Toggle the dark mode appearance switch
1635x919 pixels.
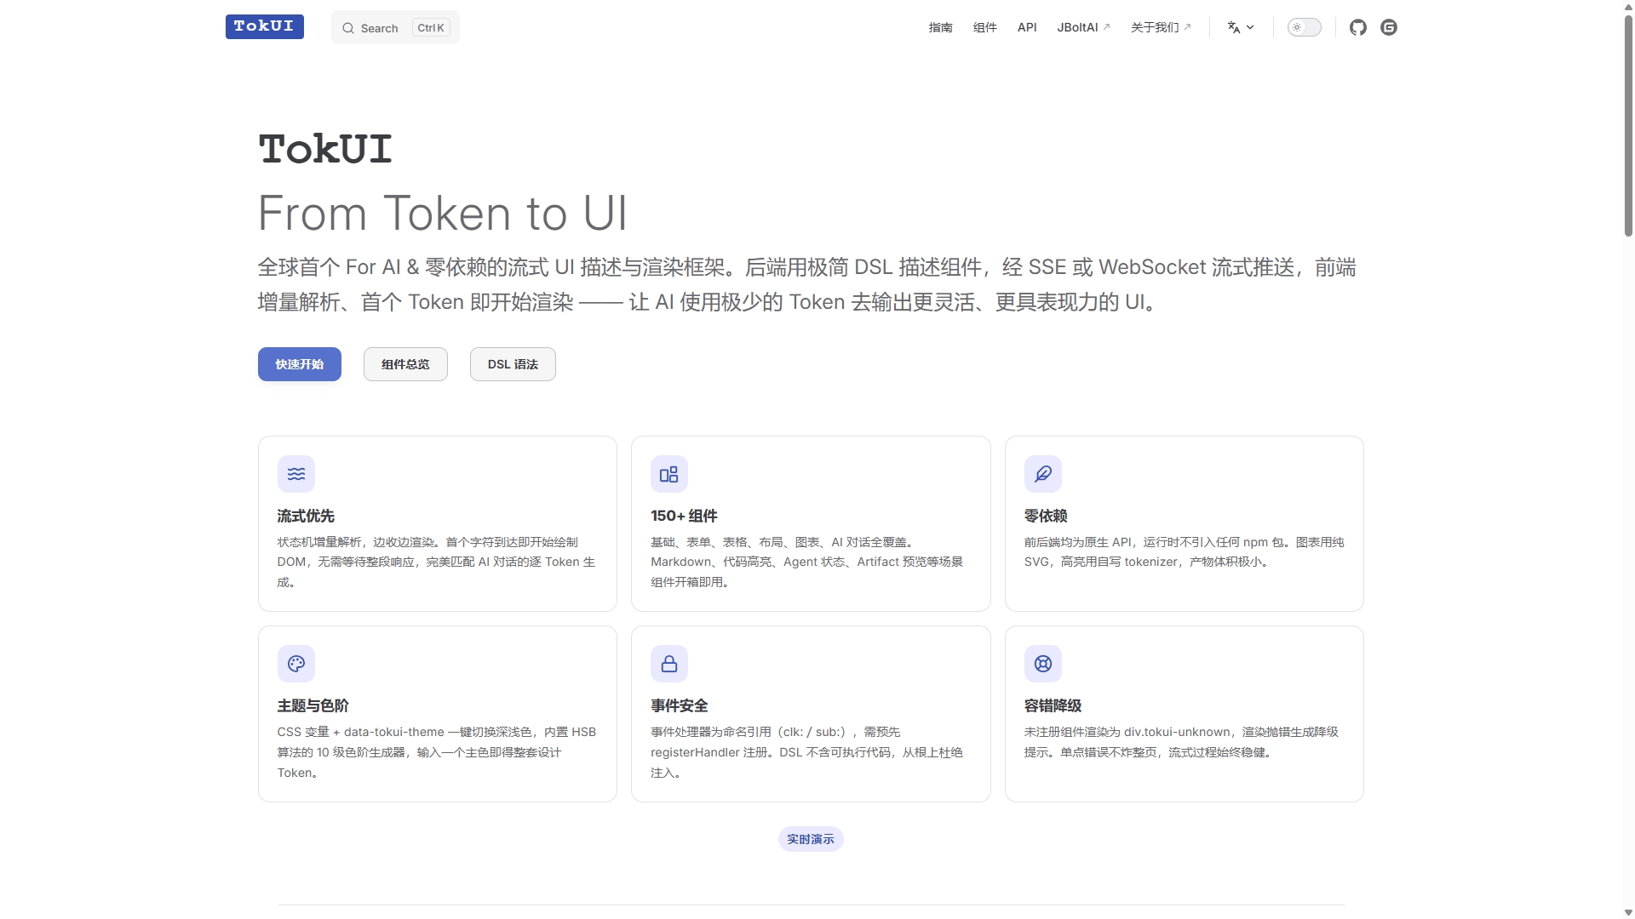[1305, 27]
